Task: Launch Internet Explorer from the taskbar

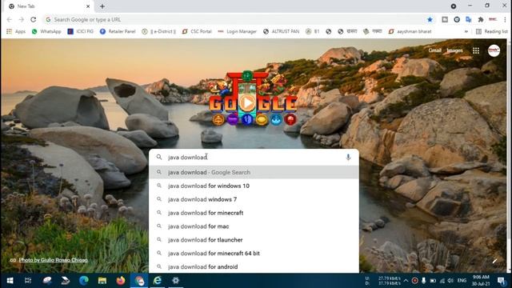Action: (x=158, y=281)
